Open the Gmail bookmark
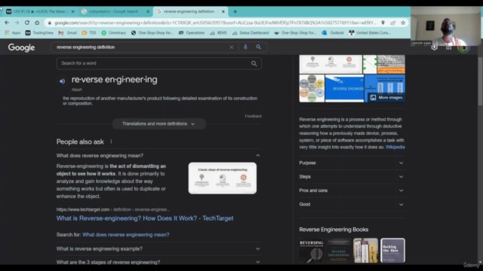This screenshot has height=271, width=483. click(67, 32)
